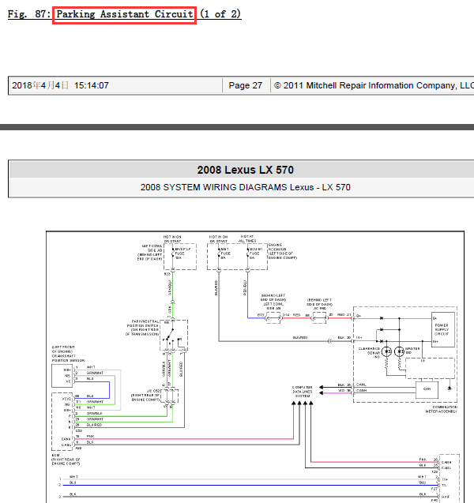Click the "CAN" block in the combination meter
This screenshot has height=503, width=474.
pos(427,389)
